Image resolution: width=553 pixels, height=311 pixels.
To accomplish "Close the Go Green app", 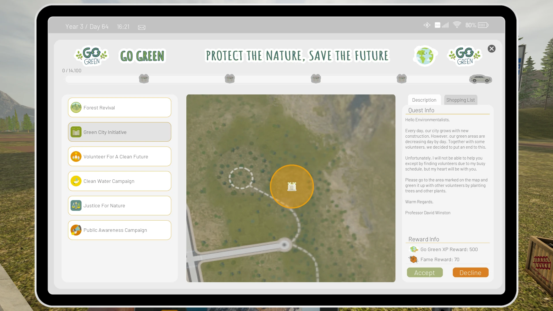I will [x=491, y=48].
